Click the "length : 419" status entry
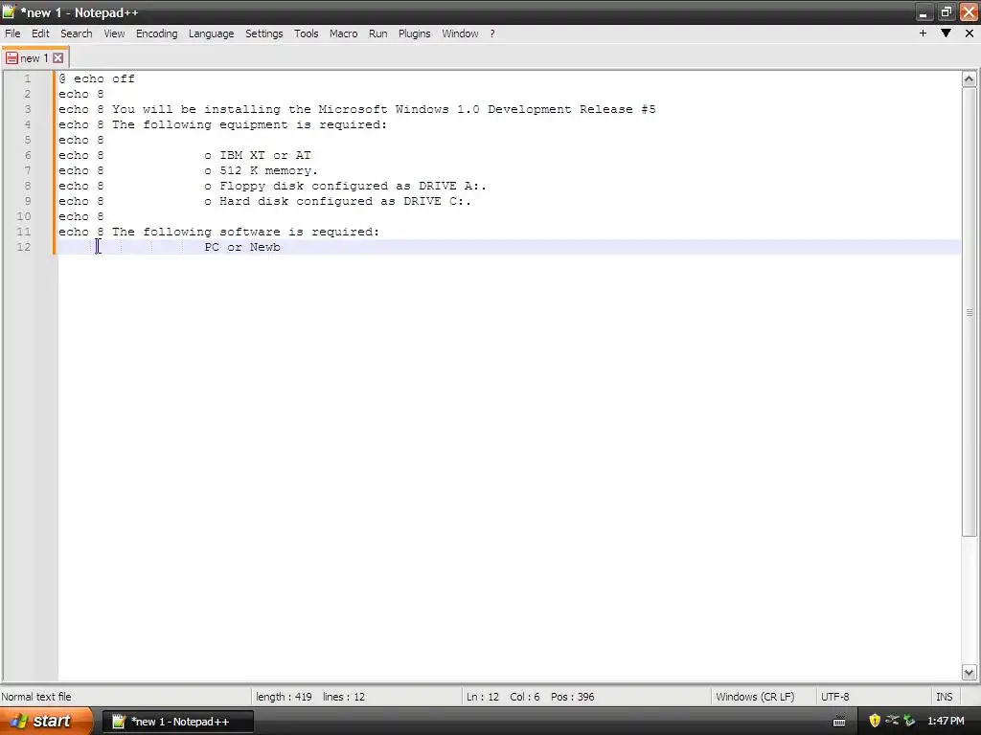 284,697
